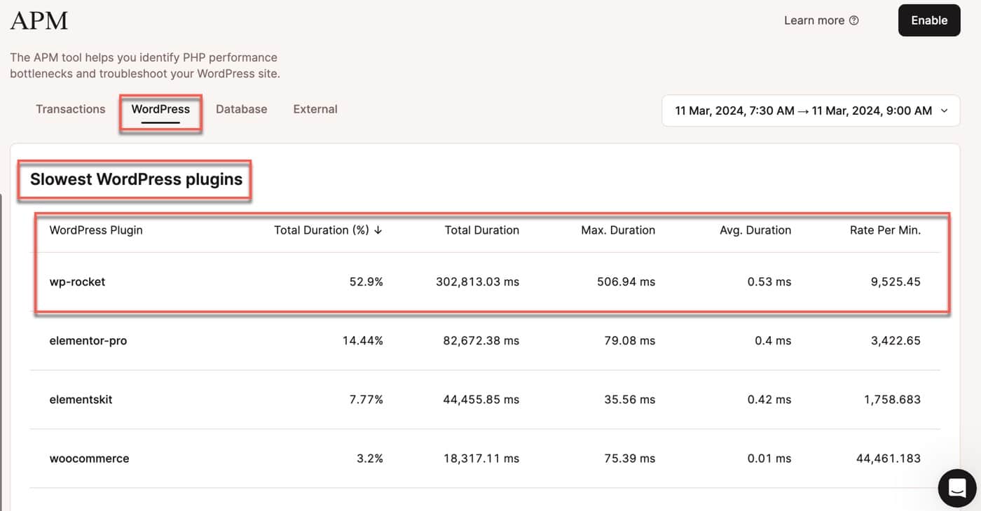The height and width of the screenshot is (511, 981).
Task: Select the elementor-pro plugin name
Action: (88, 341)
